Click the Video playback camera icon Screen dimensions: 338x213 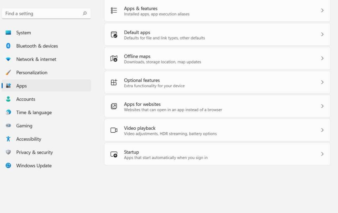(x=114, y=130)
